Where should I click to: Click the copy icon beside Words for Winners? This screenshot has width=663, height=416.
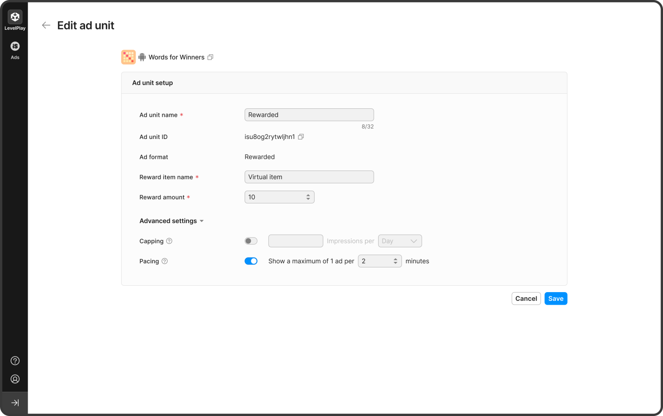click(210, 57)
